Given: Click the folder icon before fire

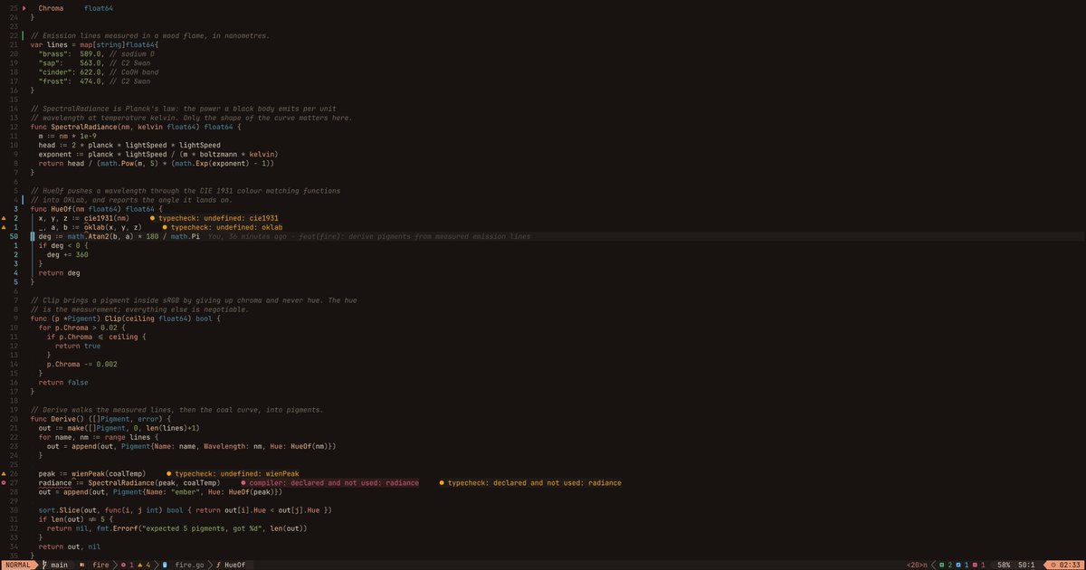Looking at the screenshot, I should pyautogui.click(x=81, y=565).
